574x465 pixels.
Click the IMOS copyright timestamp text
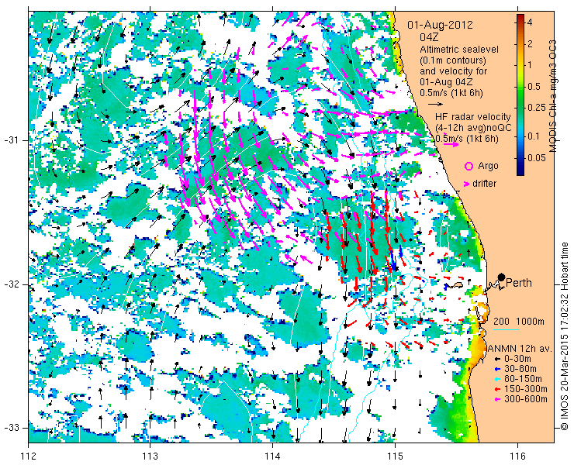[x=564, y=336]
